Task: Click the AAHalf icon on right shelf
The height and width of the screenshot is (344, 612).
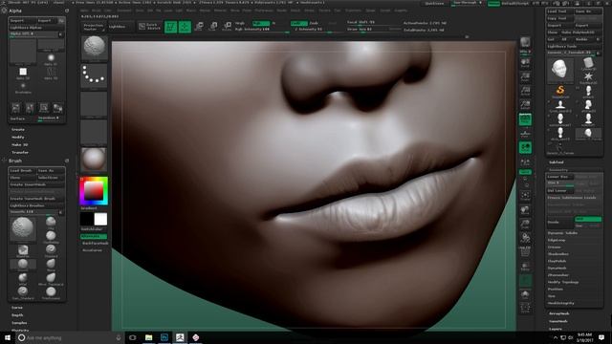Action: 525,105
